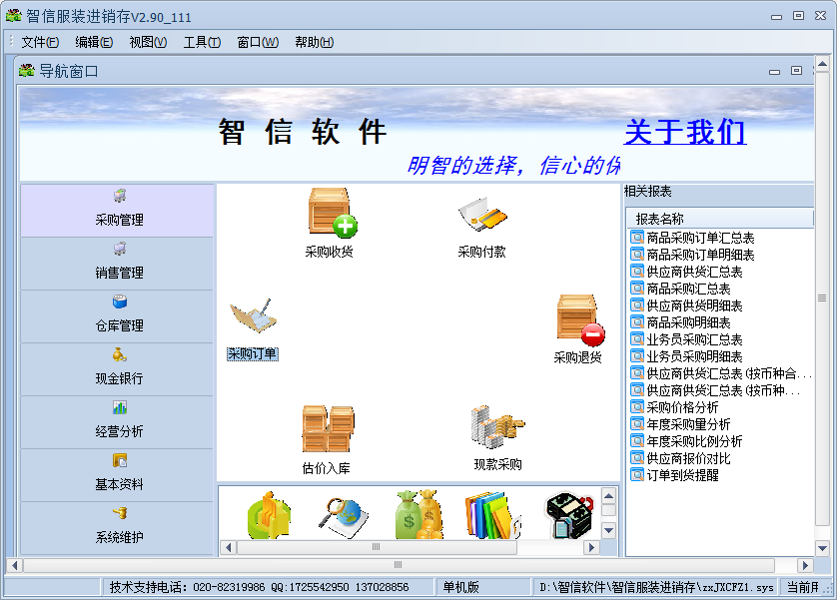Select 销售管理 in the left sidebar
The width and height of the screenshot is (837, 600).
click(118, 263)
